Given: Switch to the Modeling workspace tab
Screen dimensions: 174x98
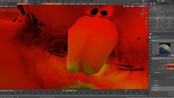Looking at the screenshot, I should (32, 1).
